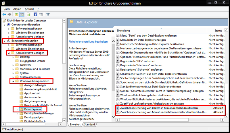Open the Ansicht menu
This screenshot has height=133, width=230.
coord(30,9)
